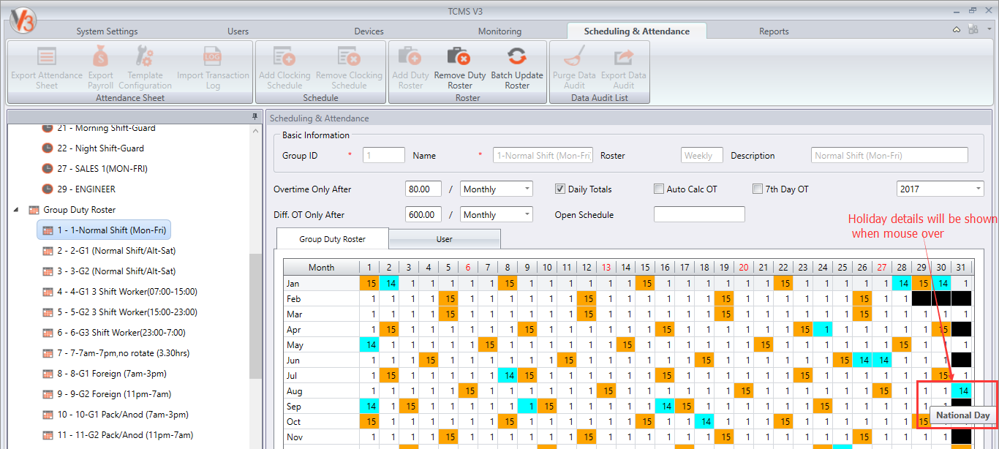Select the Group Duty Roster tab
Image resolution: width=999 pixels, height=449 pixels.
click(x=333, y=239)
